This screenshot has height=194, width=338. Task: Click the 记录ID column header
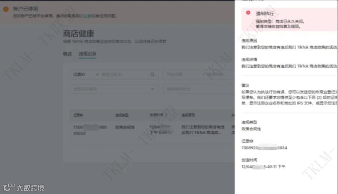tap(78, 115)
